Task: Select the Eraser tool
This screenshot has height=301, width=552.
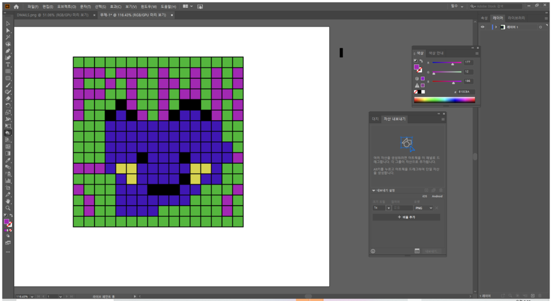Action: (8, 99)
